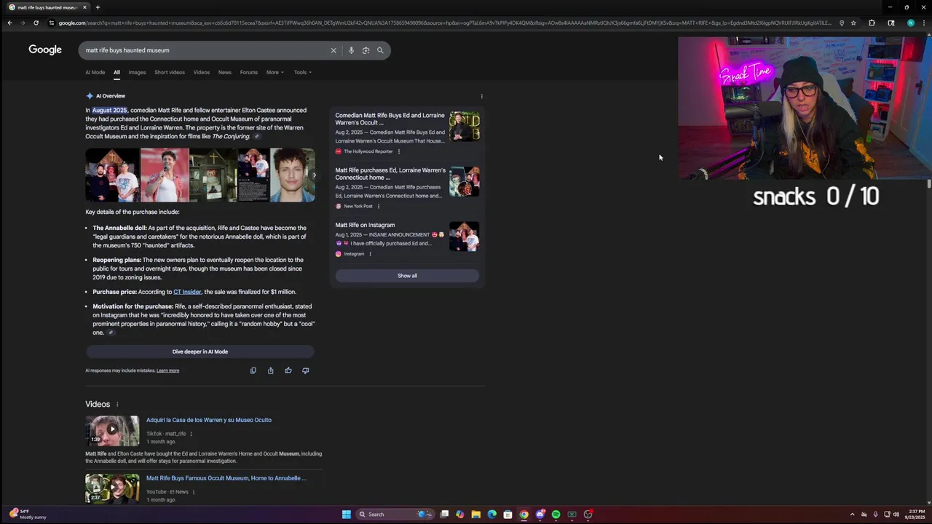Click Show all sources button

click(x=407, y=276)
